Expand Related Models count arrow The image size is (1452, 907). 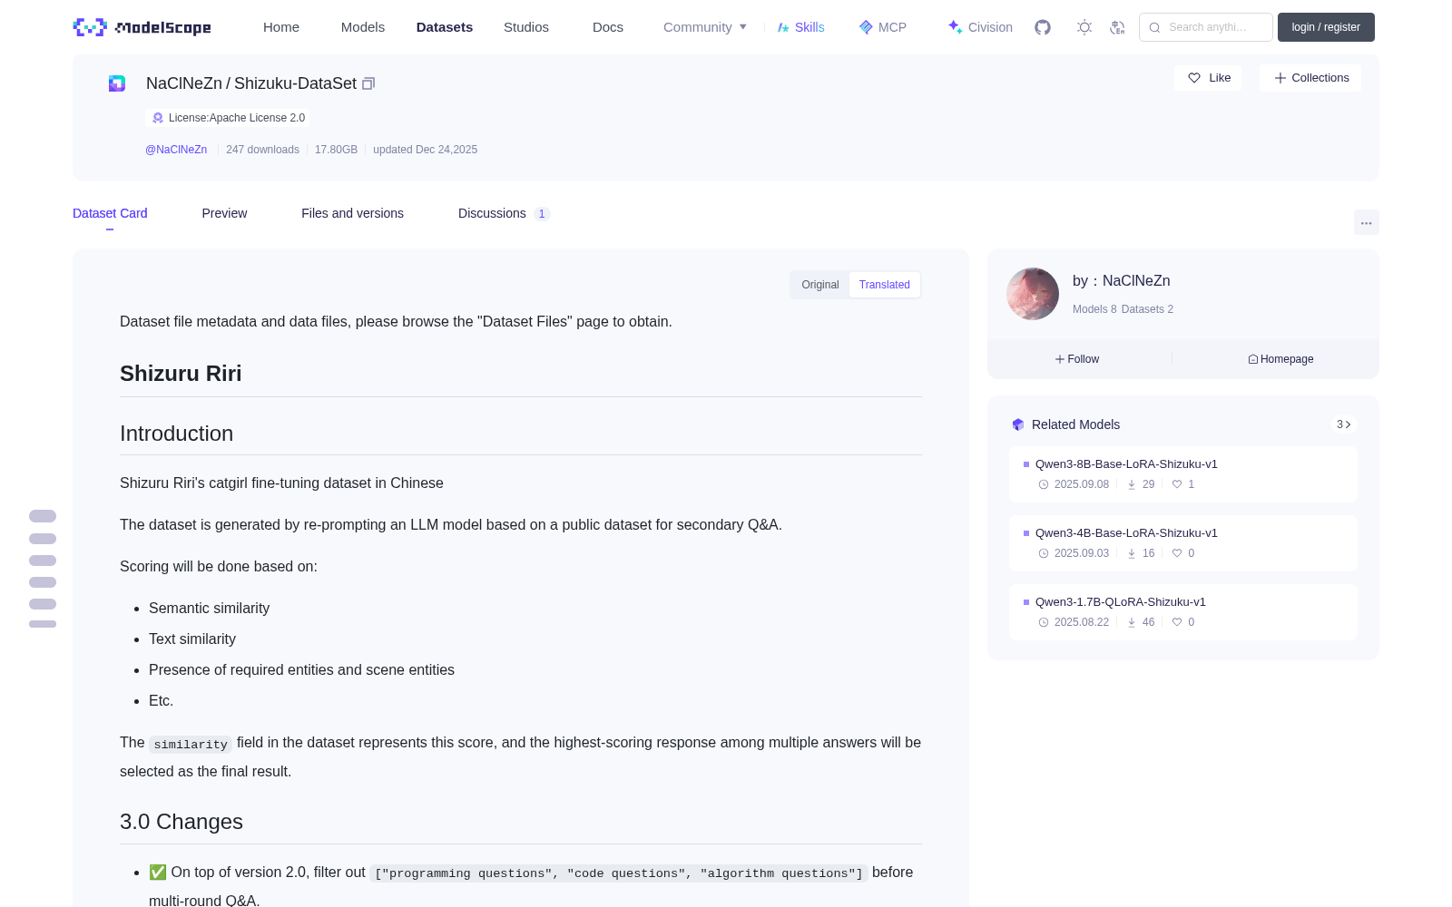click(x=1344, y=424)
